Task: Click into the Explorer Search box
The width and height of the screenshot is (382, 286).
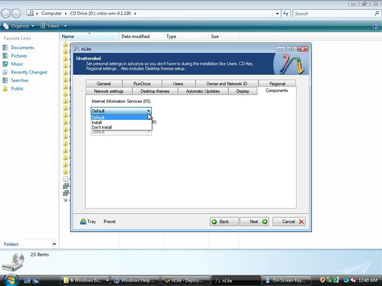Action: (334, 14)
